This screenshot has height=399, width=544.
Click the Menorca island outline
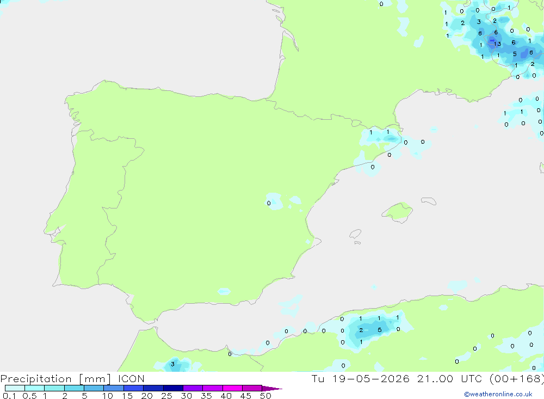tap(429, 201)
